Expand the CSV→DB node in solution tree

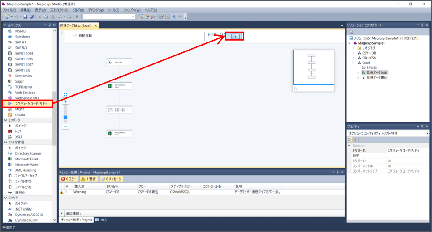[354, 53]
